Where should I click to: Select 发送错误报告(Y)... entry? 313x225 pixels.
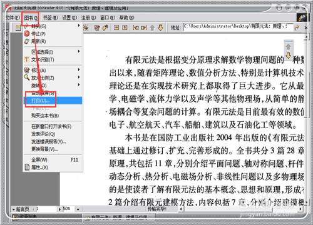point(53,142)
